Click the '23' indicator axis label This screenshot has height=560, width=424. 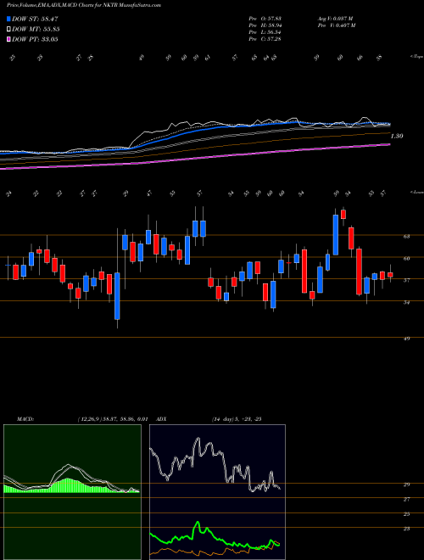[406, 529]
